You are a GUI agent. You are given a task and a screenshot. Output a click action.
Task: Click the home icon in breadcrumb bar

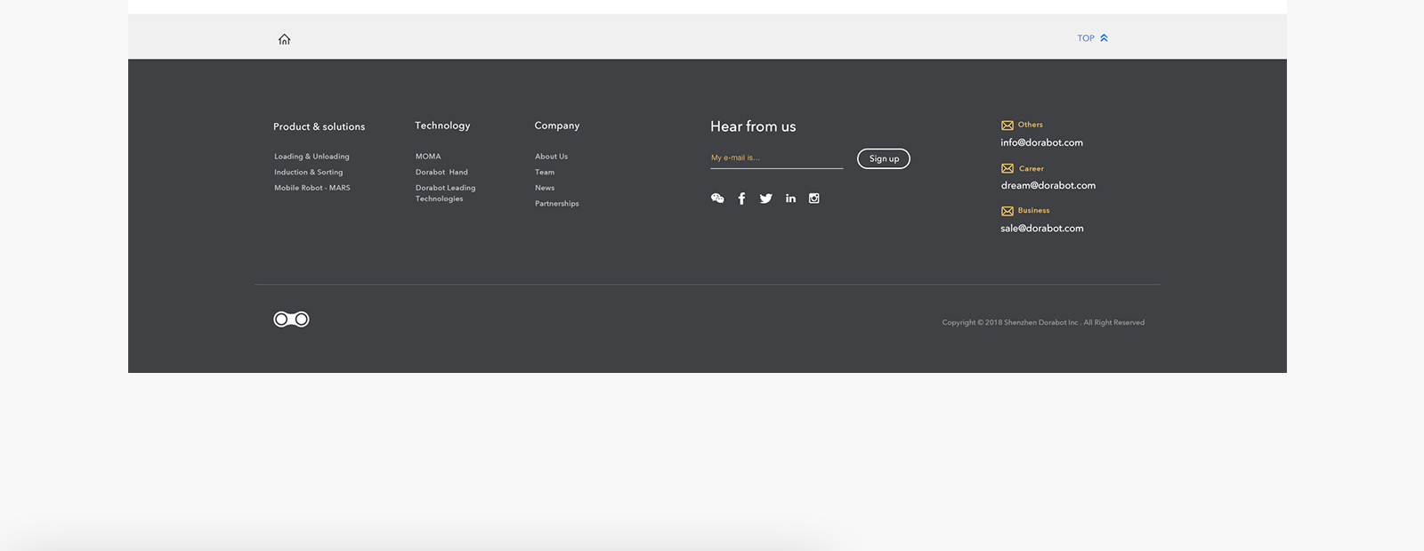[x=284, y=39]
